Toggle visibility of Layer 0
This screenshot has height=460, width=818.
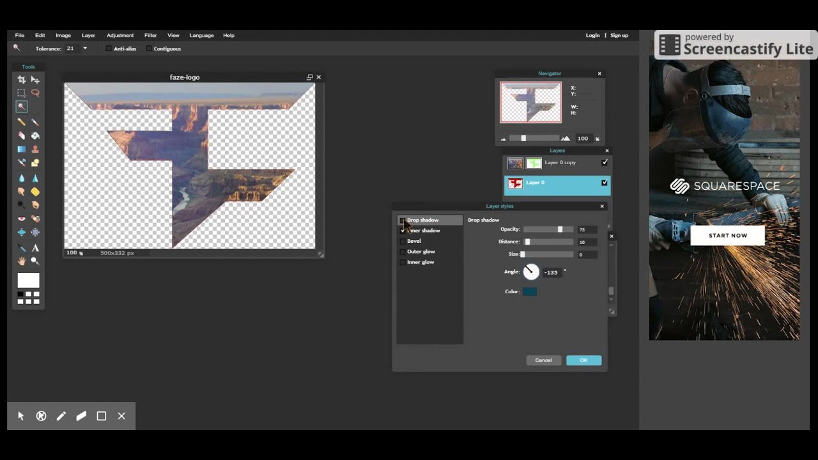tap(605, 183)
